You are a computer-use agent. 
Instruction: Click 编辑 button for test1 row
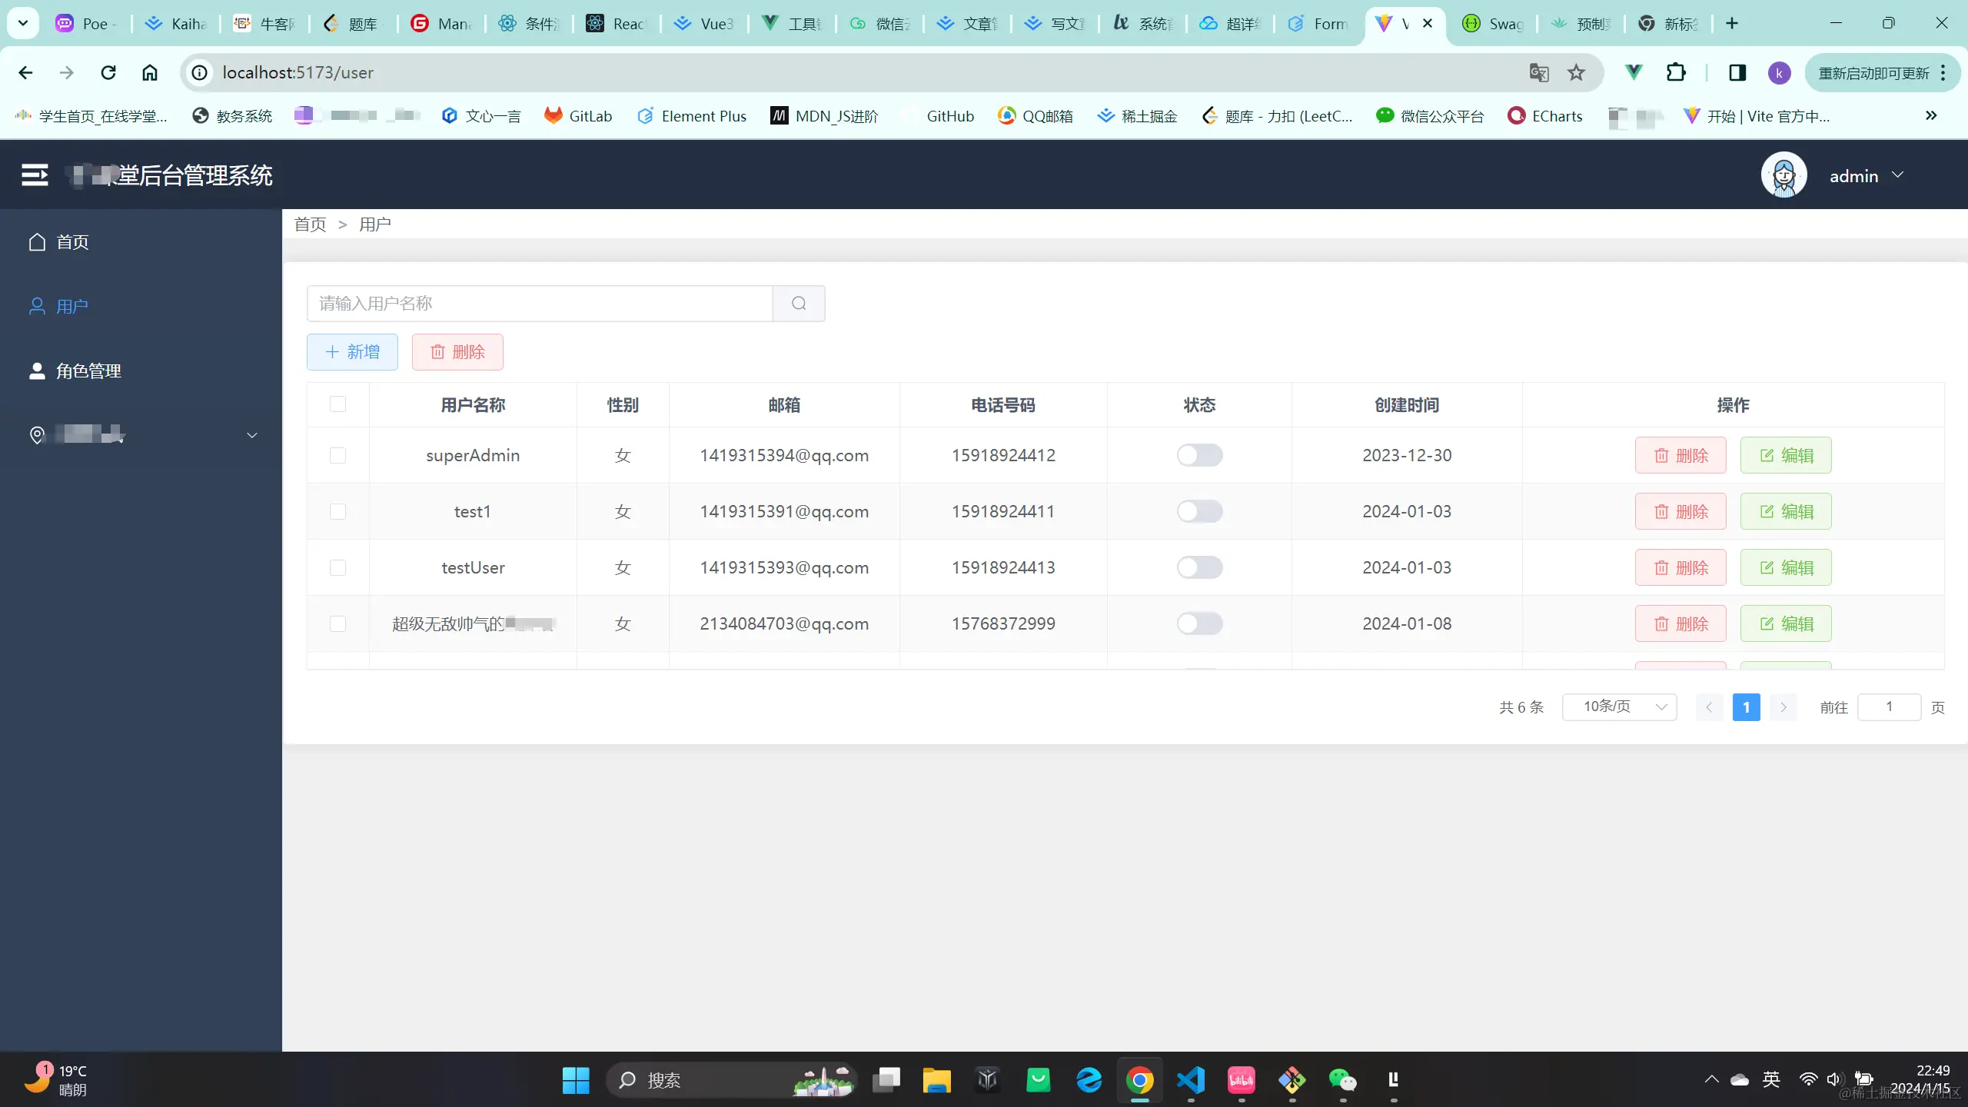[x=1786, y=511]
